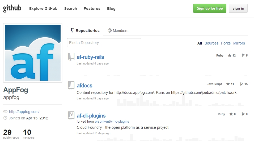Click the af-ruby-rails repository book icon
Viewport: 254px width, 145px height.
(x=71, y=57)
